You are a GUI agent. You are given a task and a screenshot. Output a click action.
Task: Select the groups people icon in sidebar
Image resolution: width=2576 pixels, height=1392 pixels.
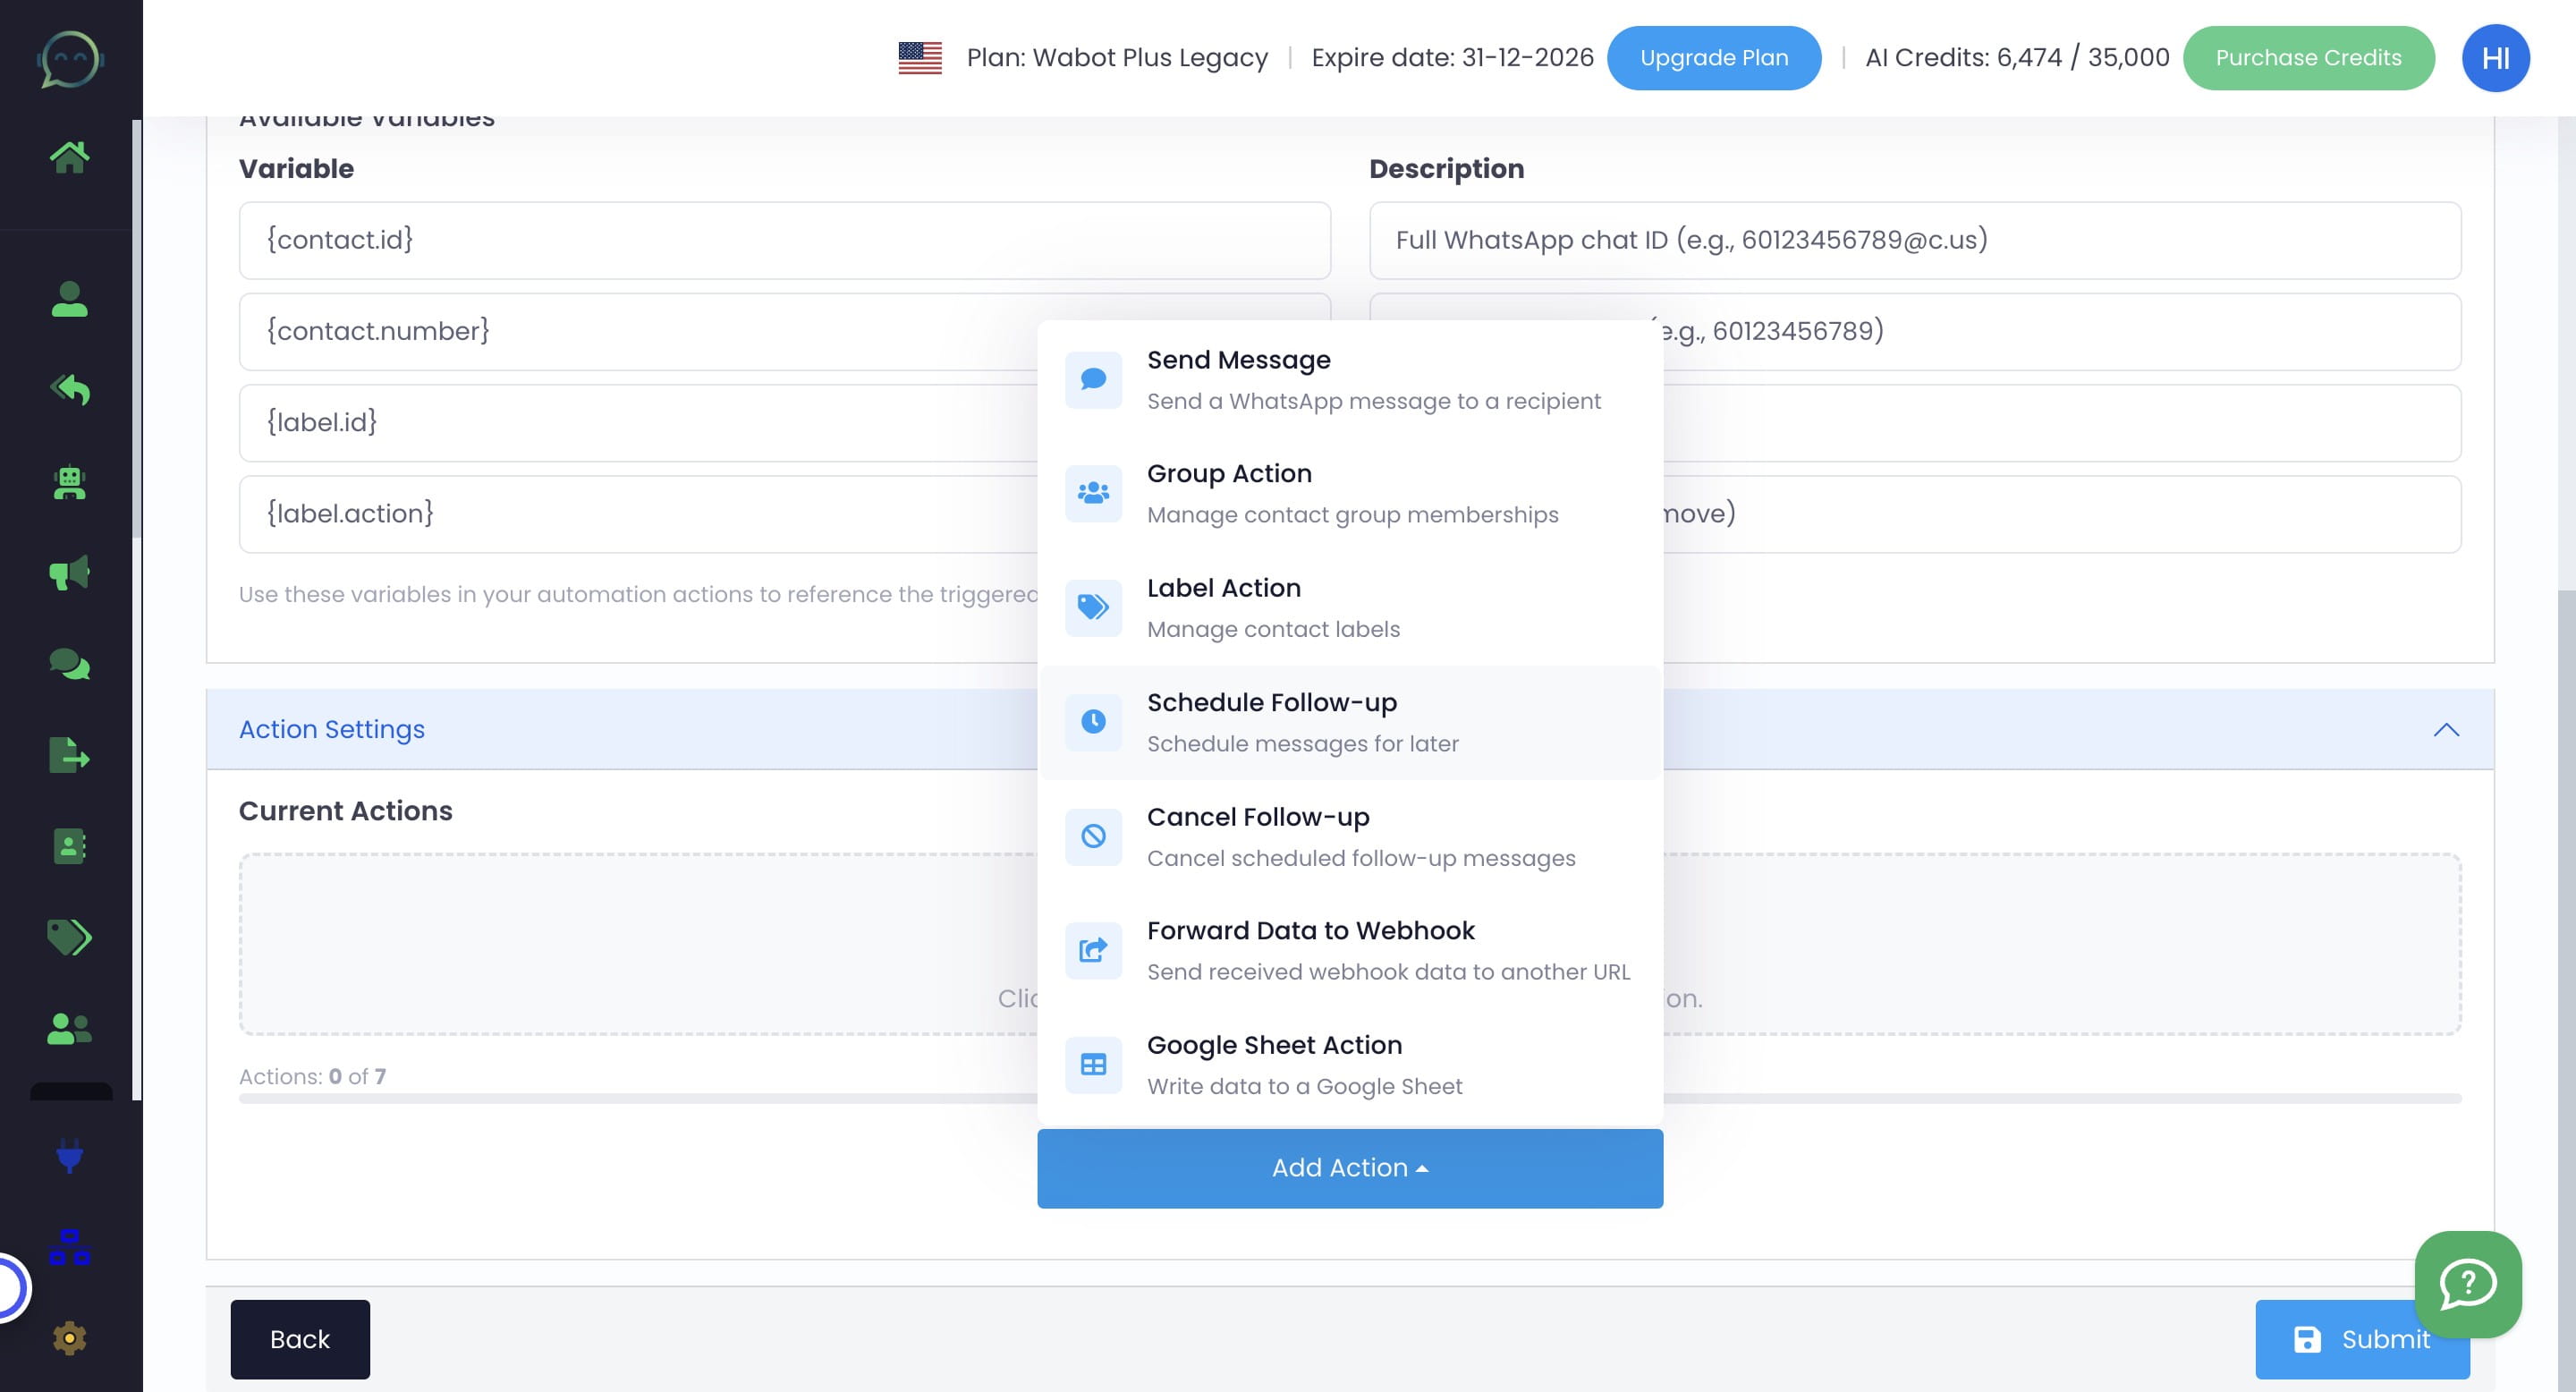pyautogui.click(x=70, y=1027)
